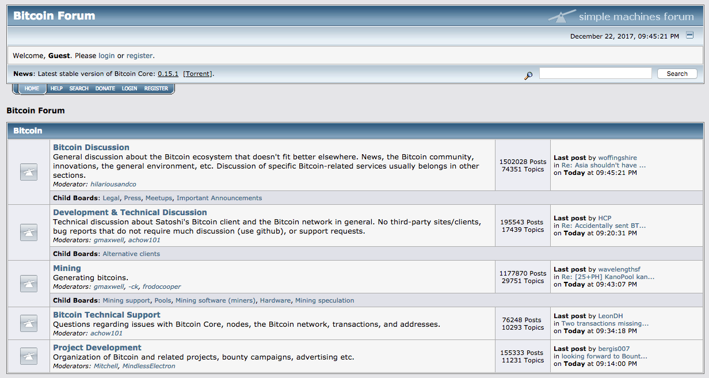View frodocooper moderator profile

click(162, 287)
